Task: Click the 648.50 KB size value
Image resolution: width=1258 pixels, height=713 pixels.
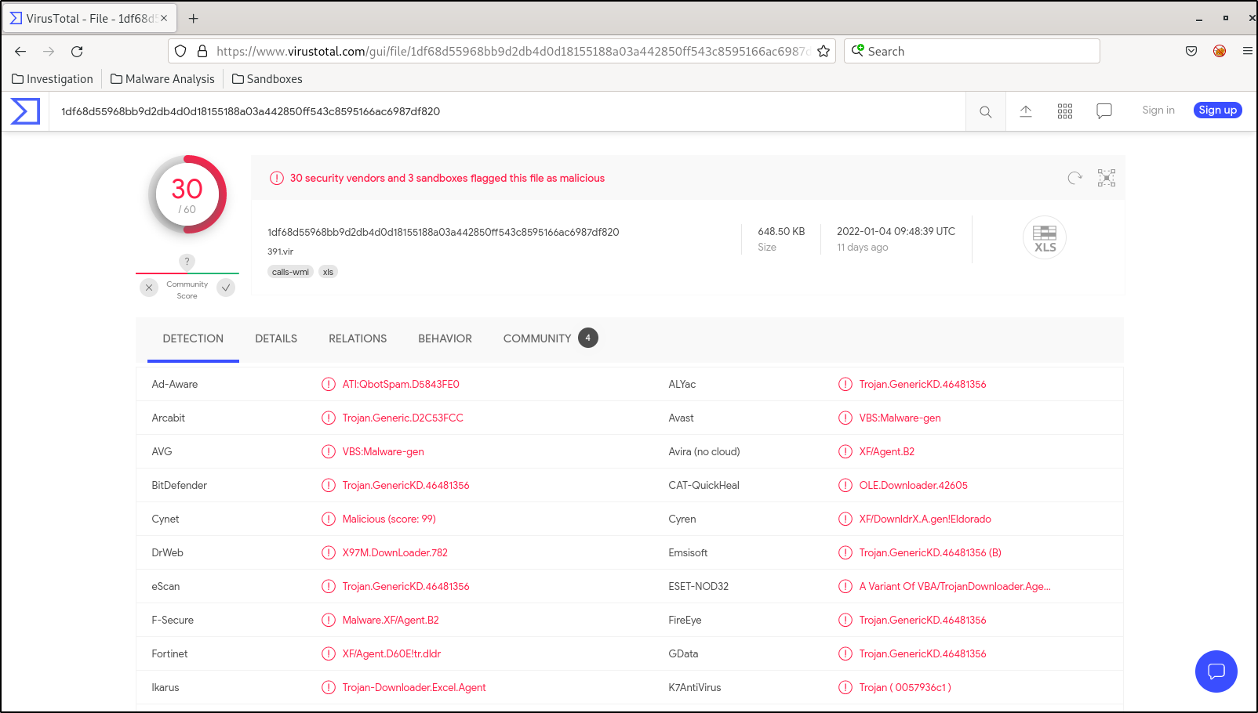Action: pyautogui.click(x=781, y=231)
